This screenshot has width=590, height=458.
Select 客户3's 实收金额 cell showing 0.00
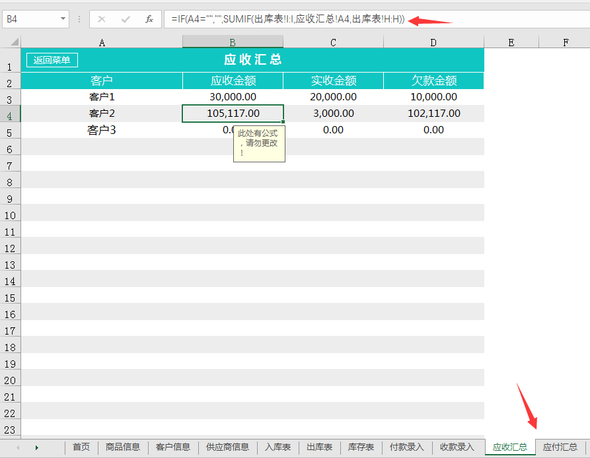pyautogui.click(x=333, y=130)
